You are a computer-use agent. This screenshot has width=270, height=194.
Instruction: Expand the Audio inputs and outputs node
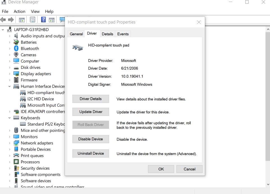point(10,36)
